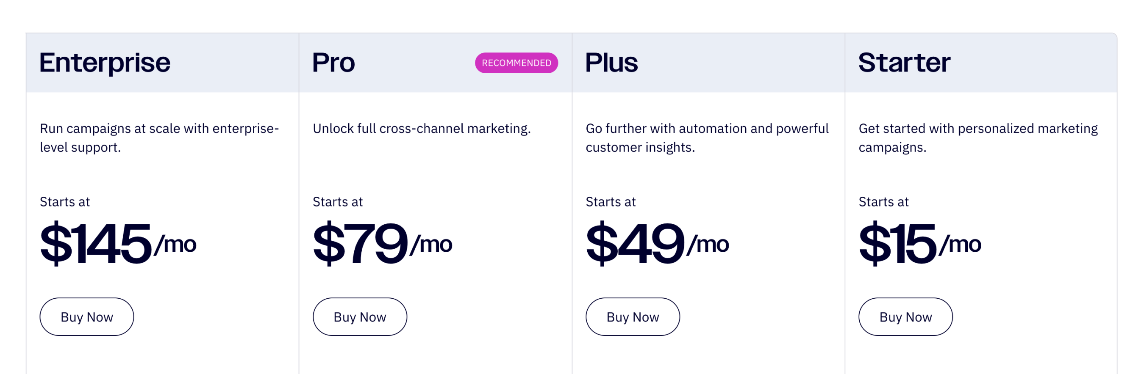Click the Starter plan title
This screenshot has height=374, width=1144.
904,62
